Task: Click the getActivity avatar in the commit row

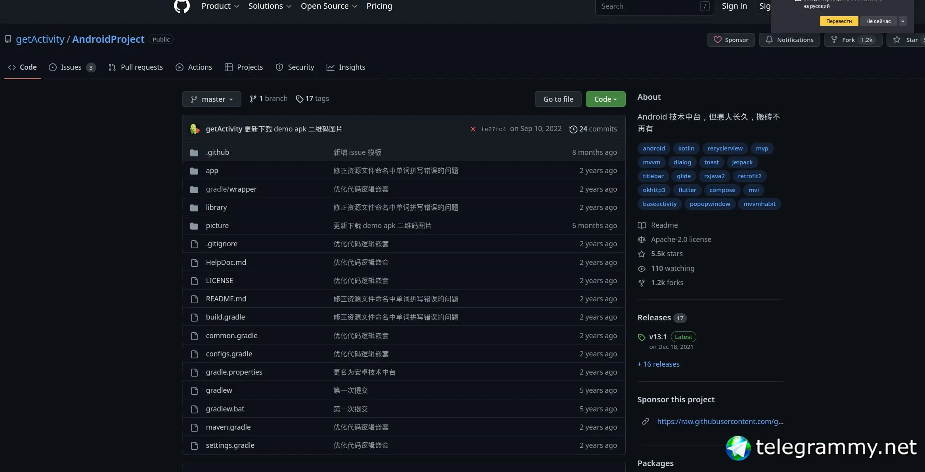Action: coord(194,129)
